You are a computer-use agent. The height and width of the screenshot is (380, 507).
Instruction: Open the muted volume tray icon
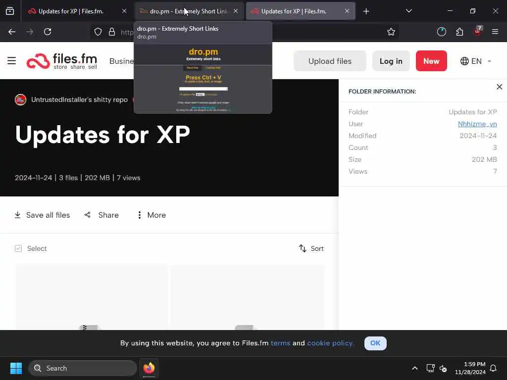pyautogui.click(x=443, y=368)
